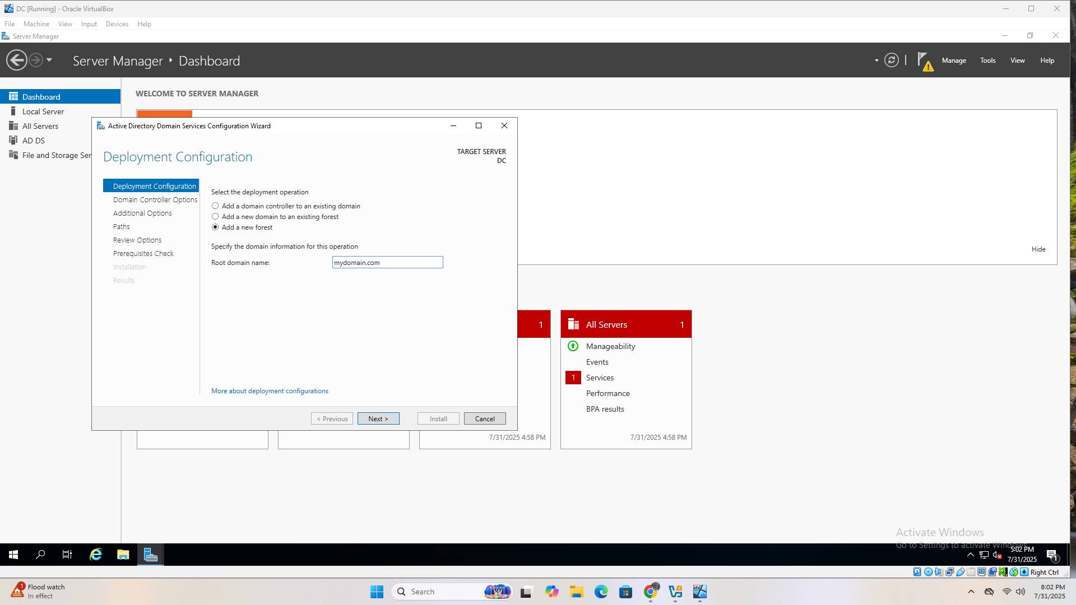Viewport: 1076px width, 605px height.
Task: Click the Next button in wizard
Action: (378, 419)
